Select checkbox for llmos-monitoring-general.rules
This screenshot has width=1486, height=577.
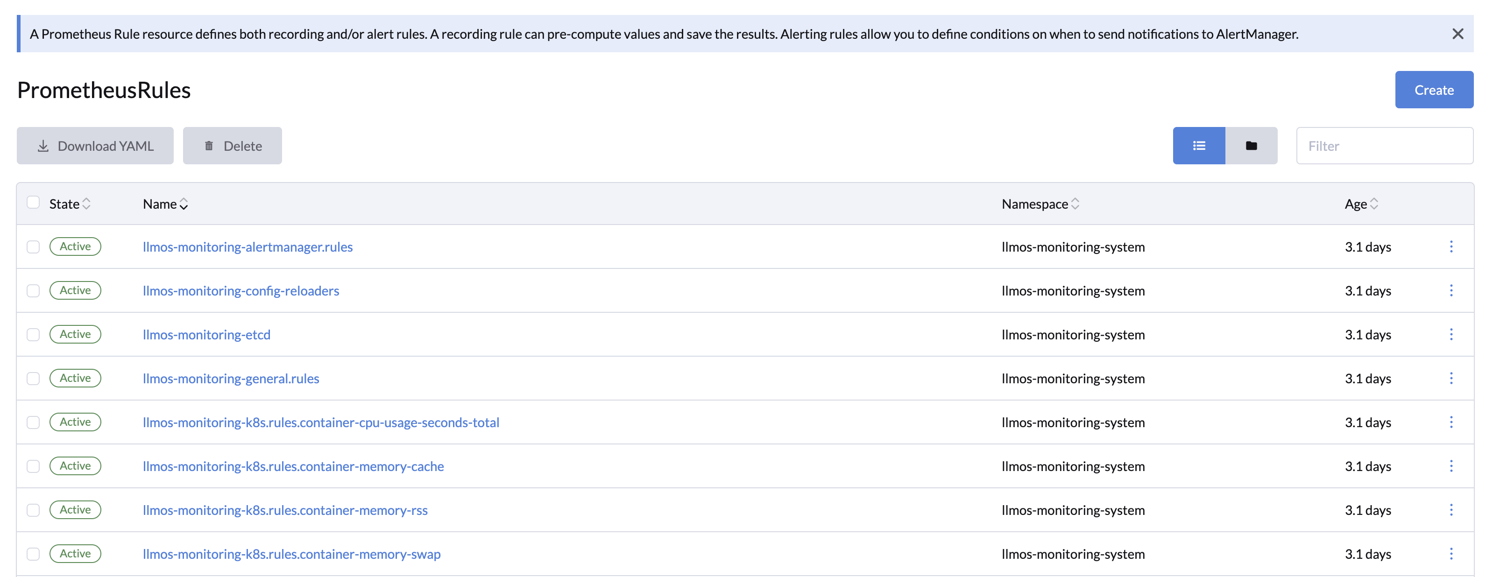click(x=34, y=379)
